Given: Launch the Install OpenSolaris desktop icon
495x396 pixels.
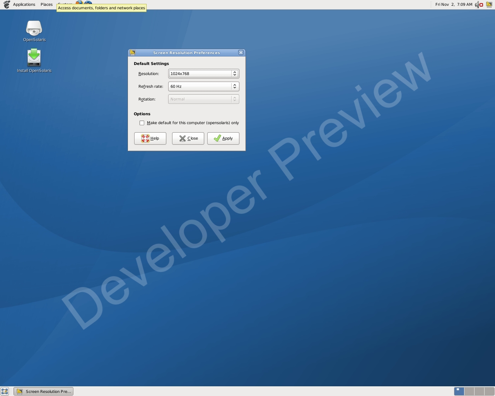Looking at the screenshot, I should pos(34,58).
